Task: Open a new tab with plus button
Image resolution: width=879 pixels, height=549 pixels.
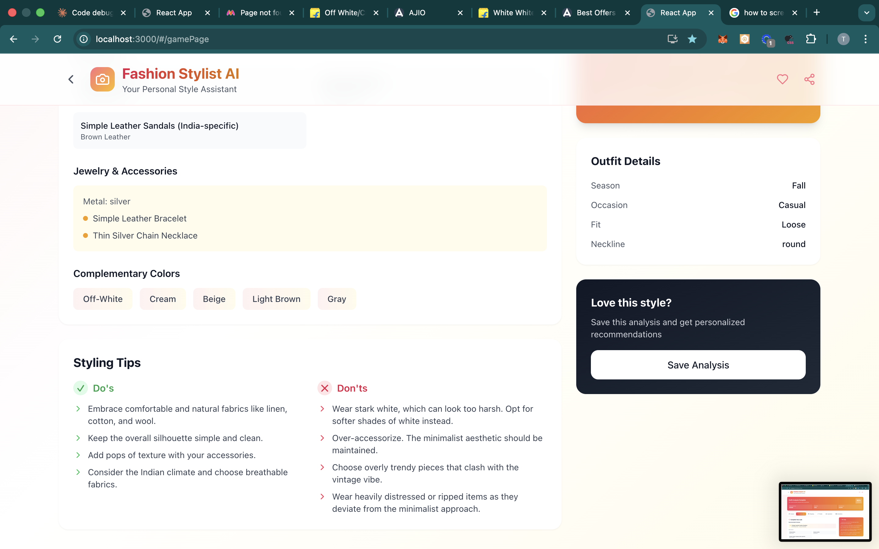Action: click(816, 13)
